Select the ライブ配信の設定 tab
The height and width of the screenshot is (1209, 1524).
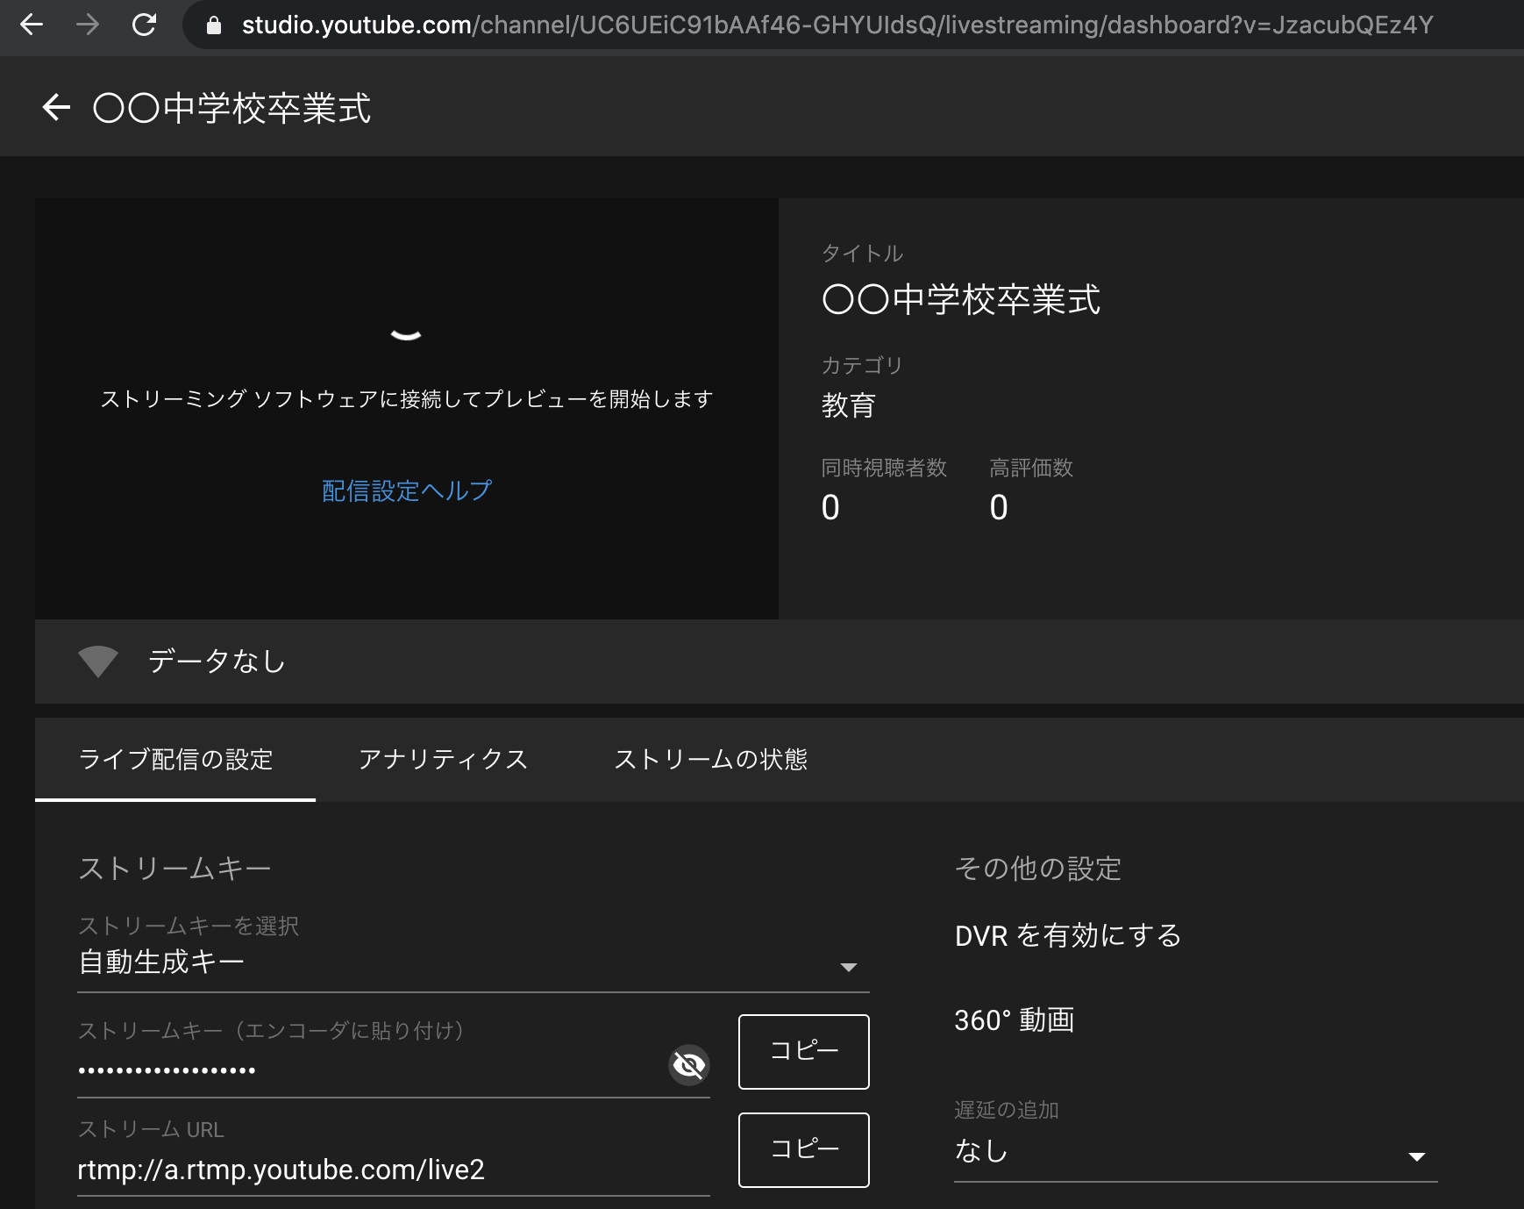click(x=175, y=759)
